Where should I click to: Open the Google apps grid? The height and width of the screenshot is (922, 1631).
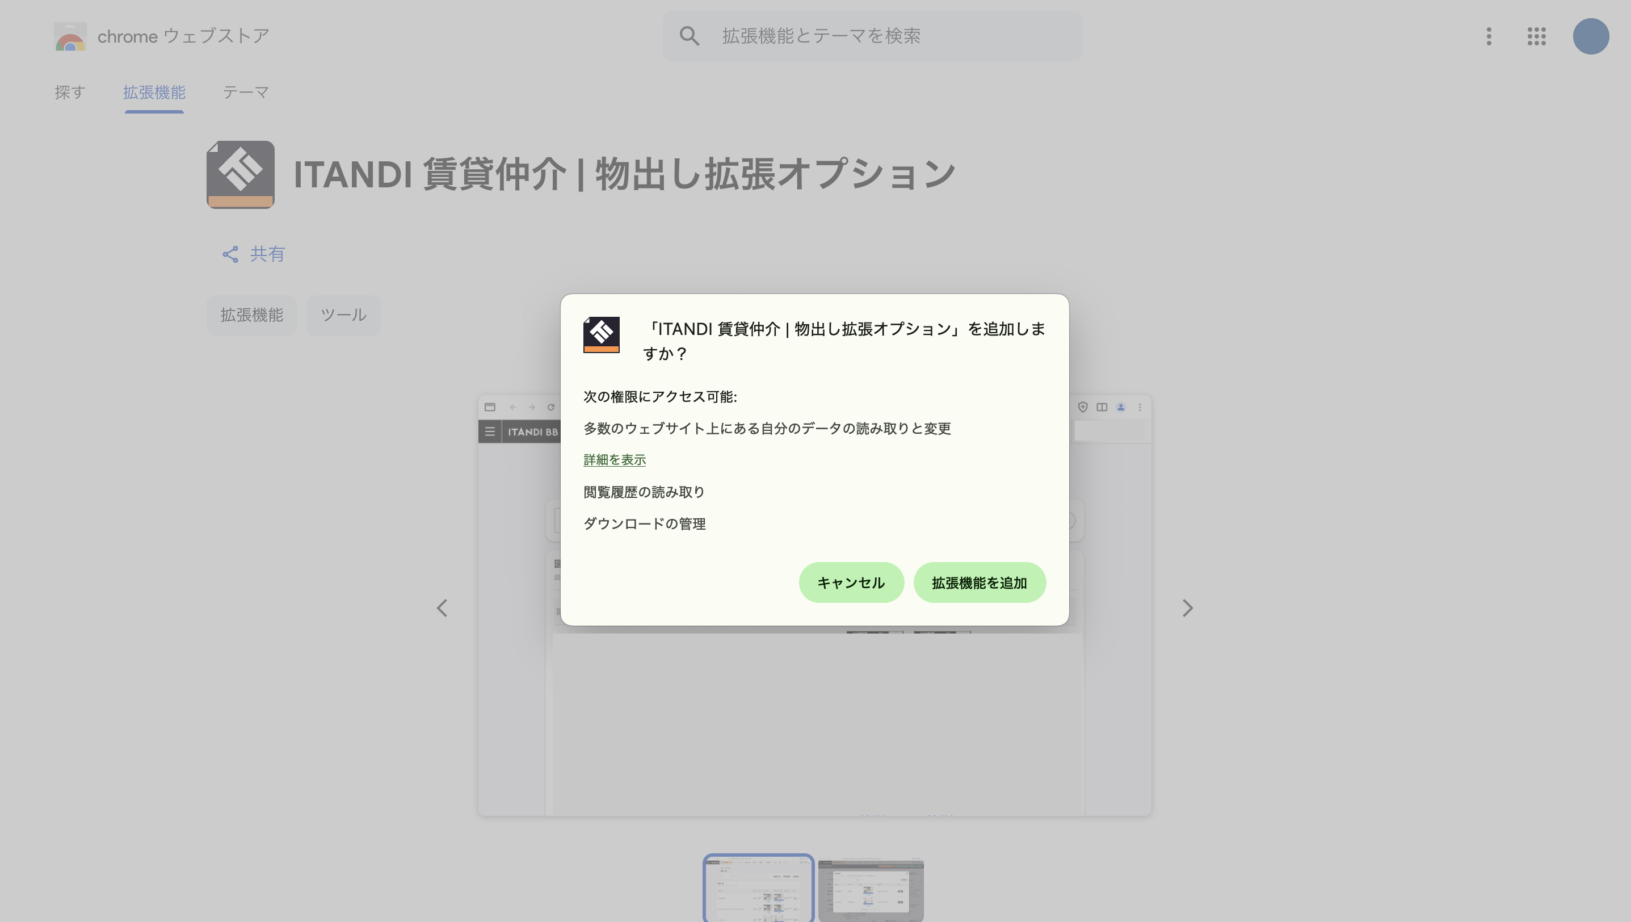coord(1536,36)
